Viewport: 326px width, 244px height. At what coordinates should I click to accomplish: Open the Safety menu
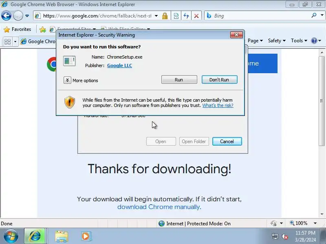277,41
